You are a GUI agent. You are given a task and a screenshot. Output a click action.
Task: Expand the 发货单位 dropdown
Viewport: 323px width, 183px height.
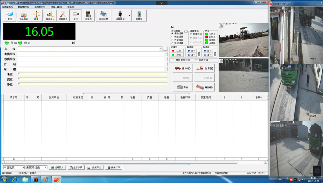(166, 54)
